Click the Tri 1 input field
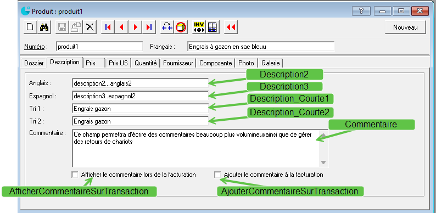Image resolution: width=436 pixels, height=213 pixels. coord(140,109)
